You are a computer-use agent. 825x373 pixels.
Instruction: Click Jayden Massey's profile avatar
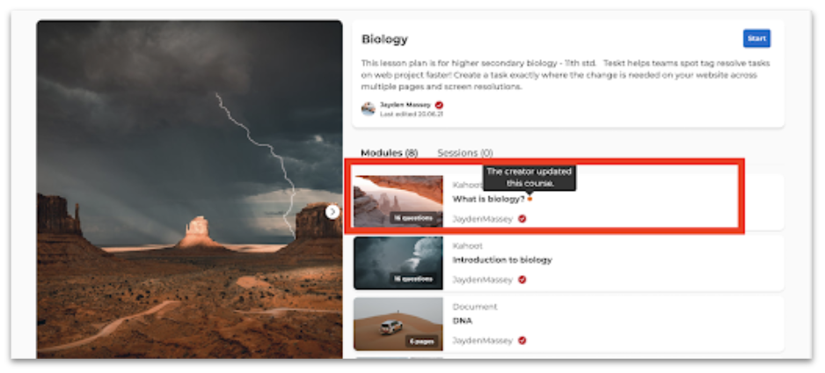(x=369, y=109)
